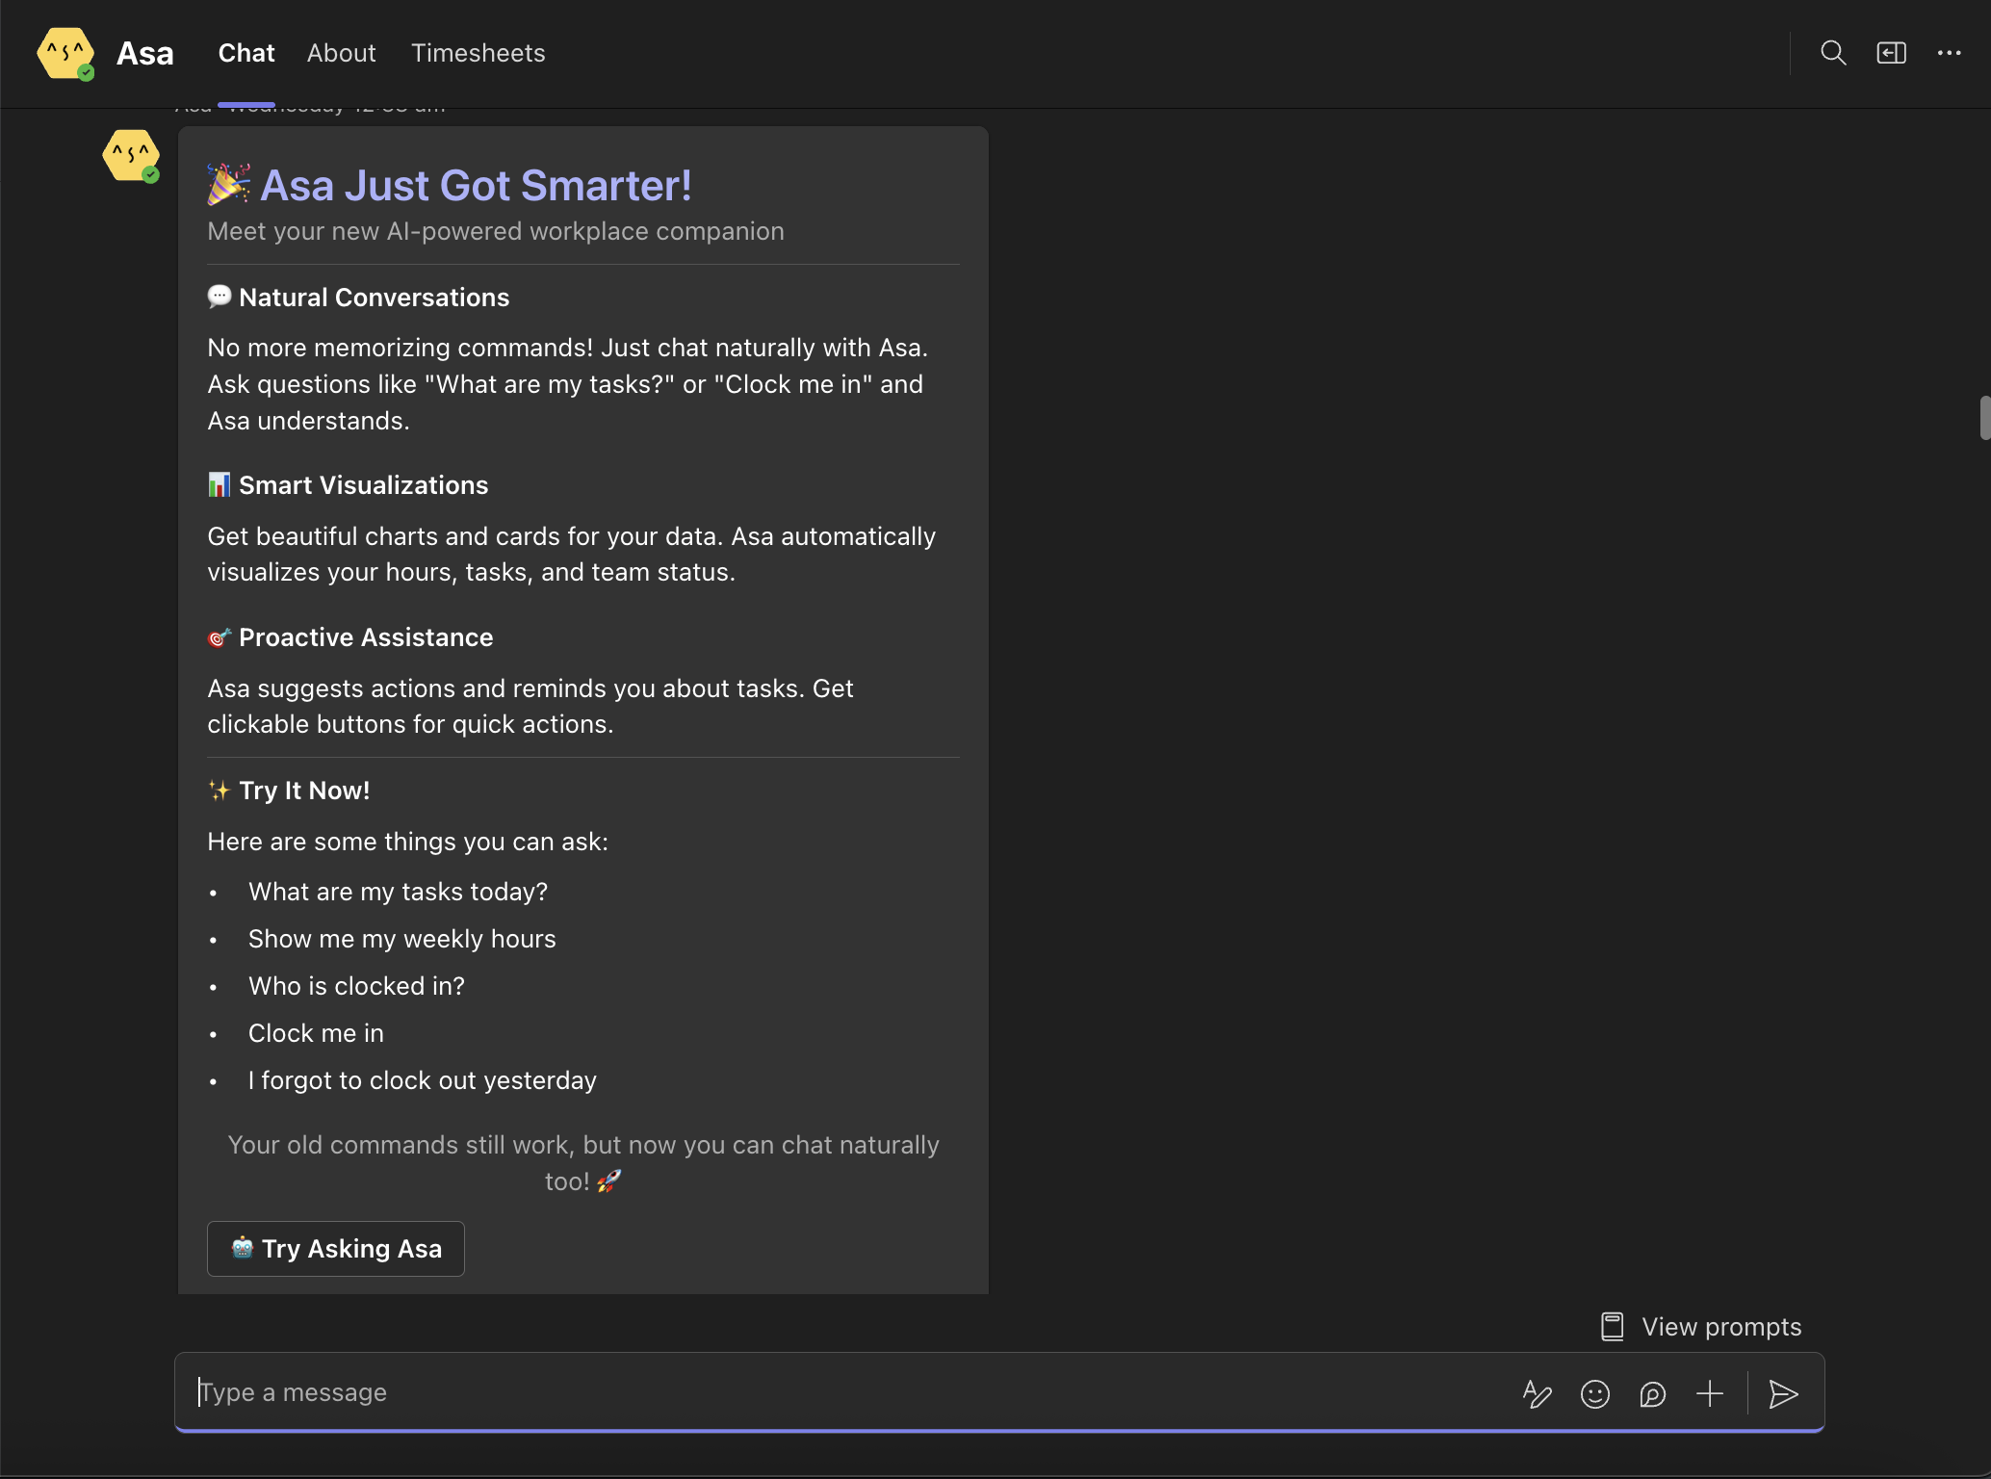
Task: Click Asa bot avatar in header
Action: 65,53
